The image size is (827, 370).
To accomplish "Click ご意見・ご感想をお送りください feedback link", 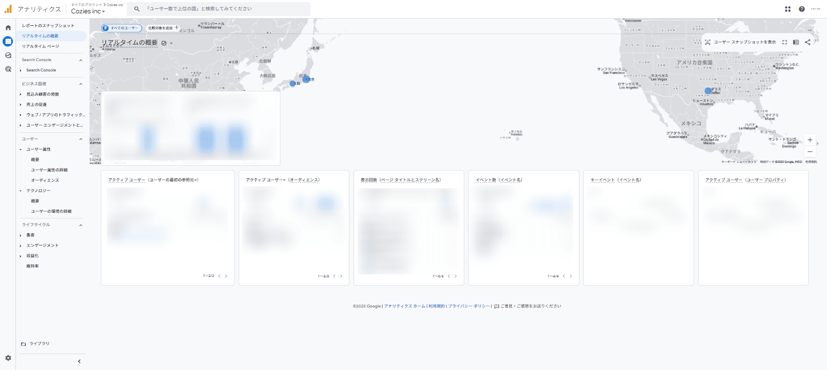I will tap(528, 306).
